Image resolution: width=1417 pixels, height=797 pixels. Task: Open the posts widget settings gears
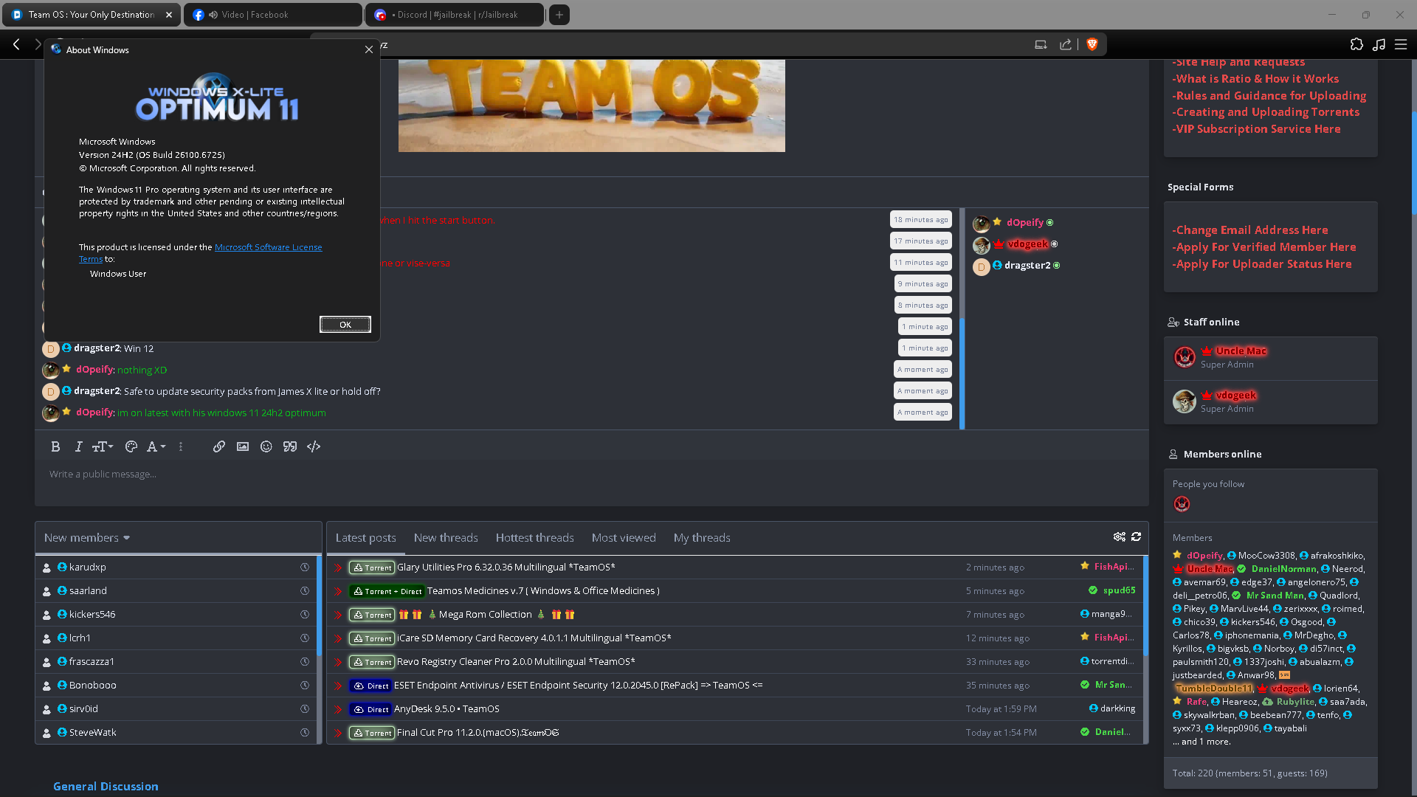point(1120,536)
